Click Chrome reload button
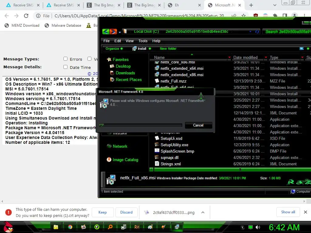Screen dimensions: 311x233 (x=26, y=16)
